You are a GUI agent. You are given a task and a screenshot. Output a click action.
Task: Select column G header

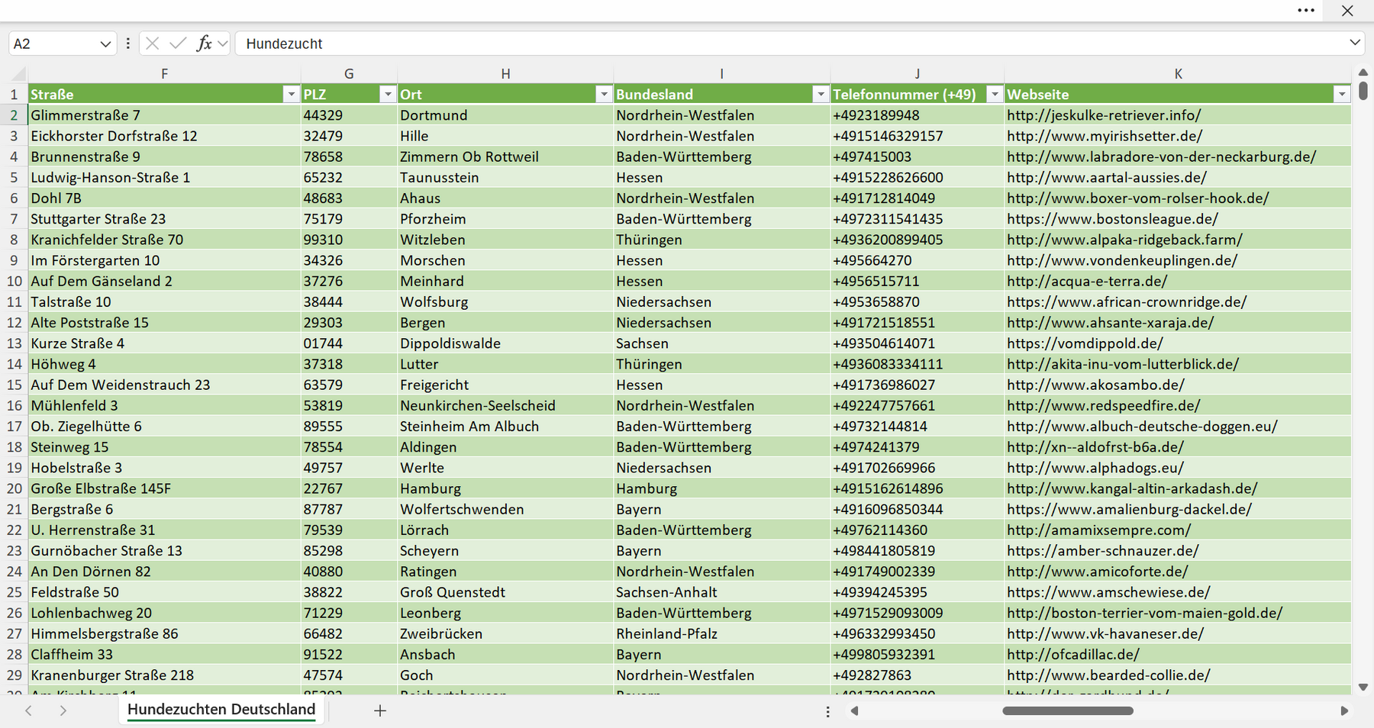[349, 74]
